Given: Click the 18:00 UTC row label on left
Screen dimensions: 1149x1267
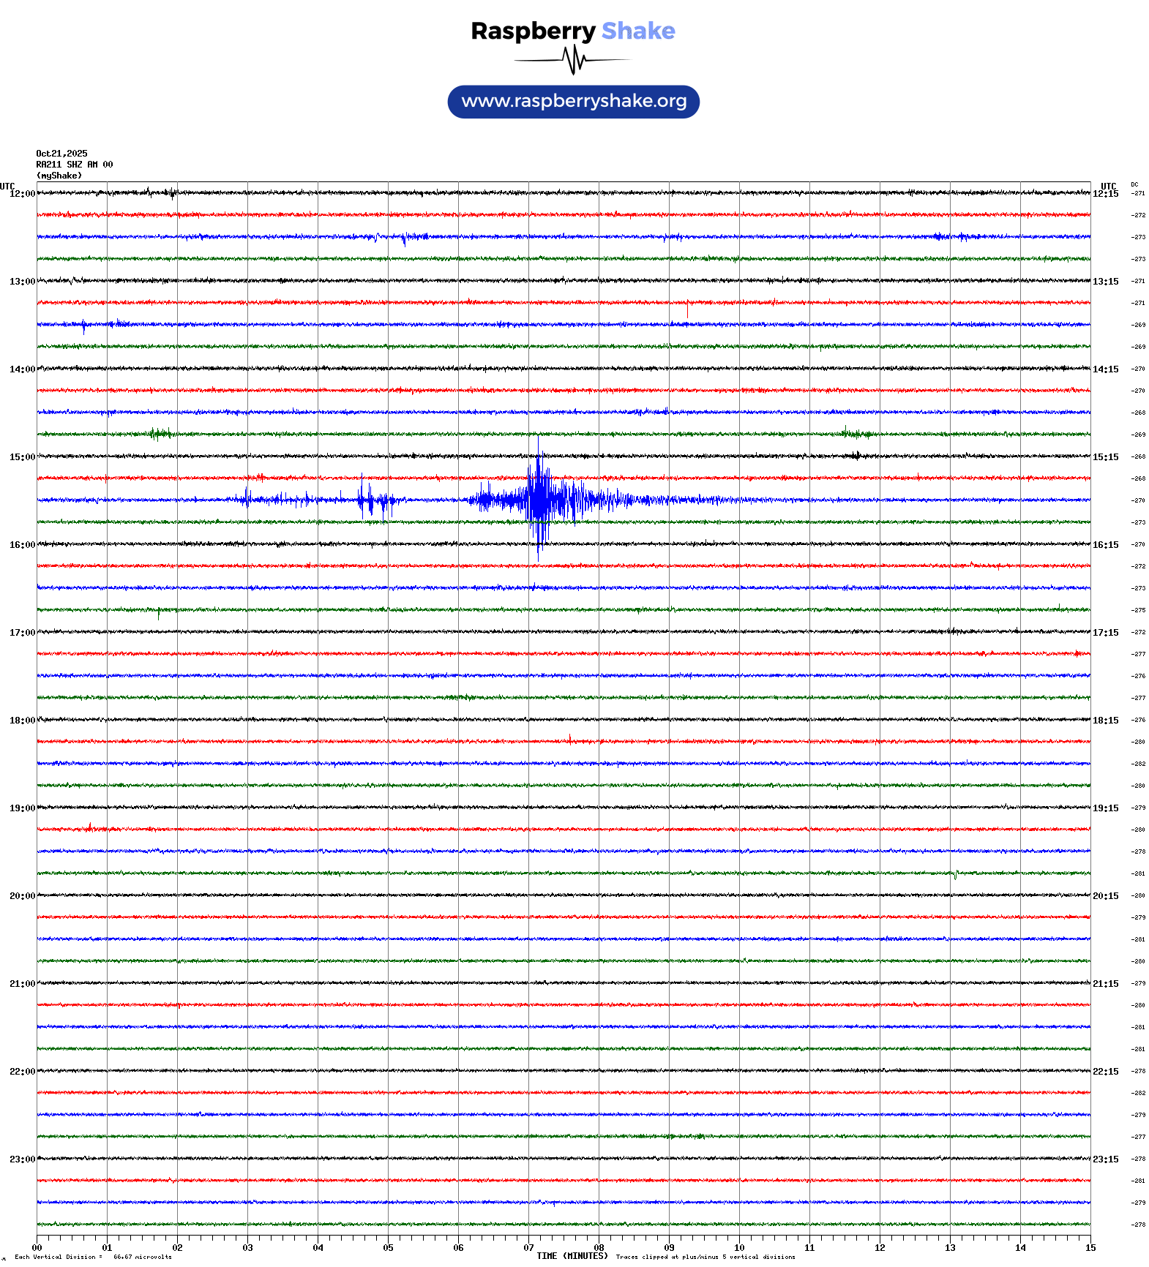Looking at the screenshot, I should pos(22,721).
